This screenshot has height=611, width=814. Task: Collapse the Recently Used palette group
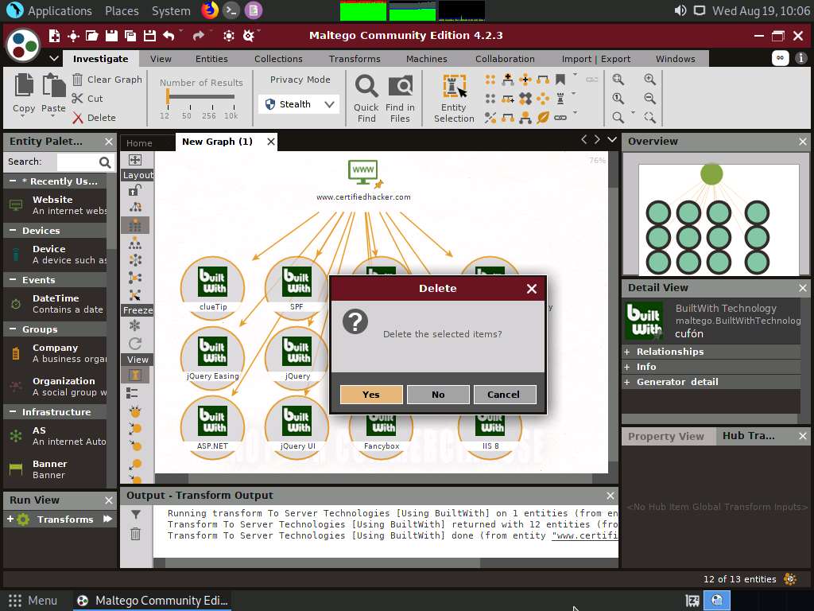pyautogui.click(x=13, y=181)
